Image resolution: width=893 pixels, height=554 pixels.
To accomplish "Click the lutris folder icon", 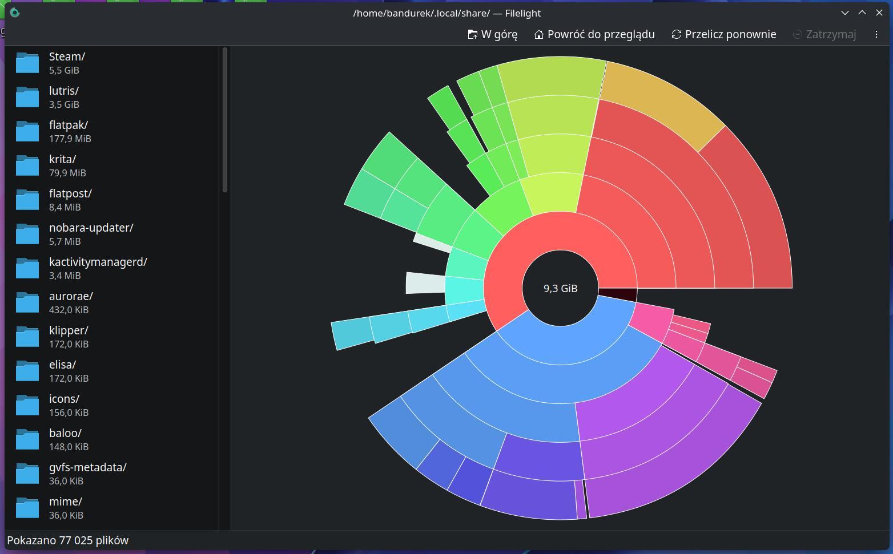I will [27, 97].
